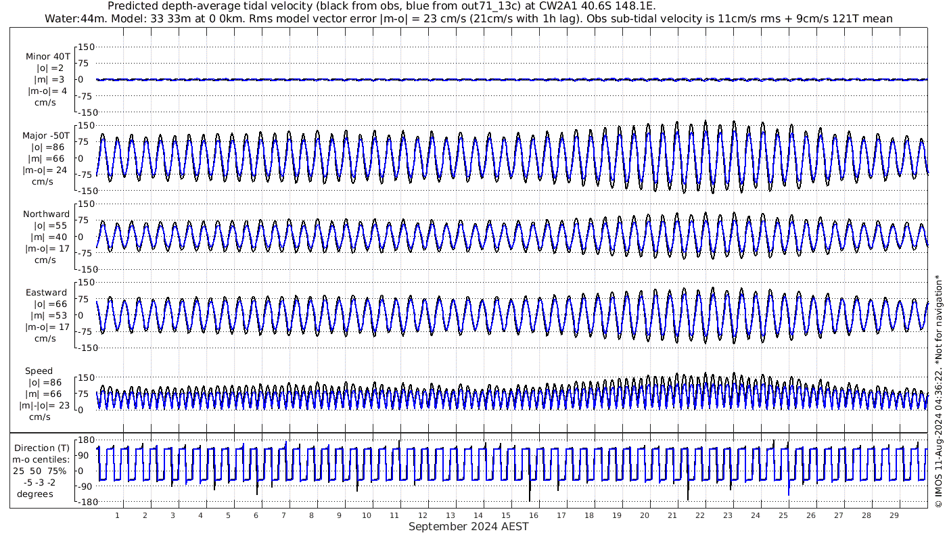Click '|o| =2' in the Minor panel
This screenshot has width=947, height=541.
coord(49,68)
